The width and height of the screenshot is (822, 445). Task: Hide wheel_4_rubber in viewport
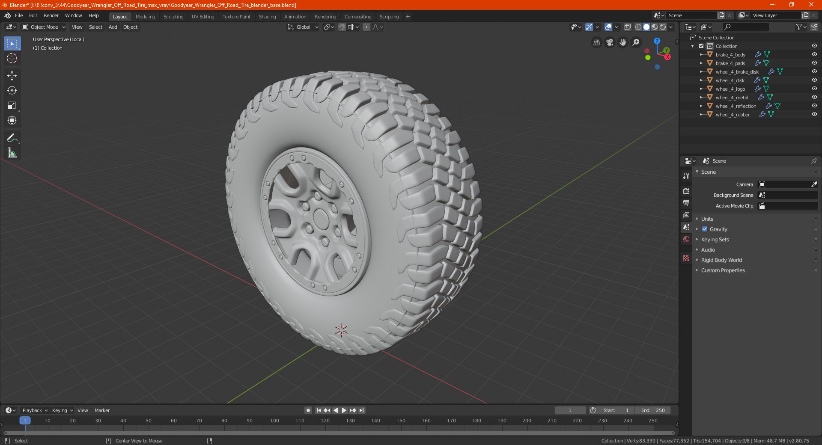pyautogui.click(x=814, y=114)
